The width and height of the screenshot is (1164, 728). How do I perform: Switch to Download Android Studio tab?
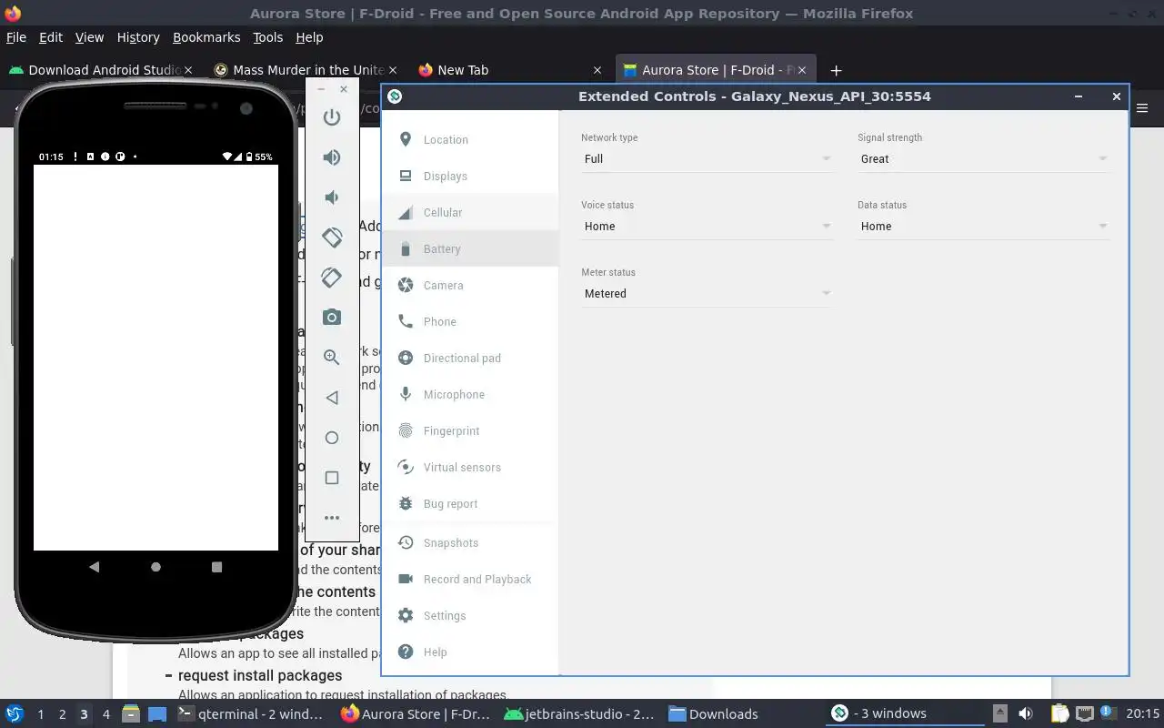(100, 70)
